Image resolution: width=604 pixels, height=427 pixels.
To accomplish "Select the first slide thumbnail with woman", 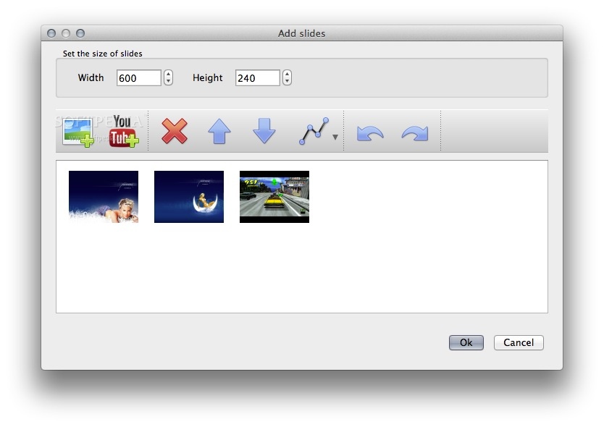I will click(104, 197).
